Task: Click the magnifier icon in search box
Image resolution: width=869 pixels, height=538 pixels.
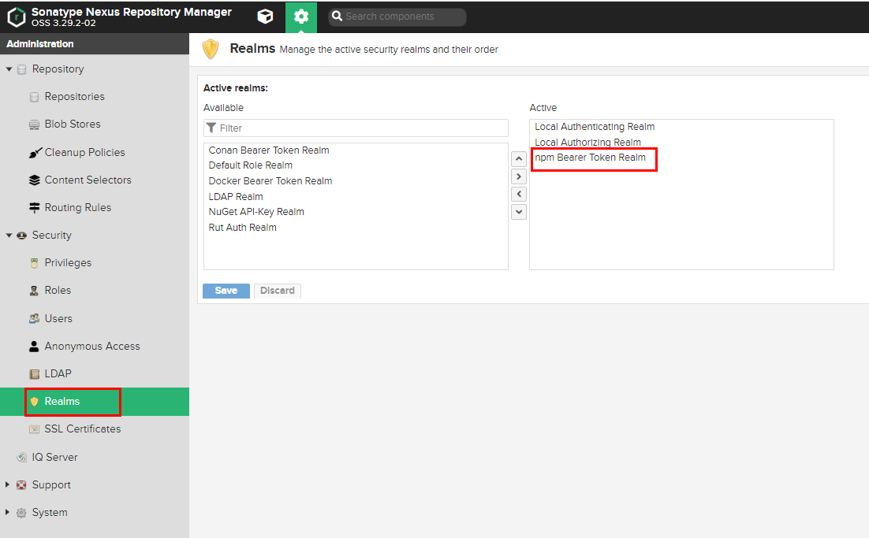Action: coord(337,16)
